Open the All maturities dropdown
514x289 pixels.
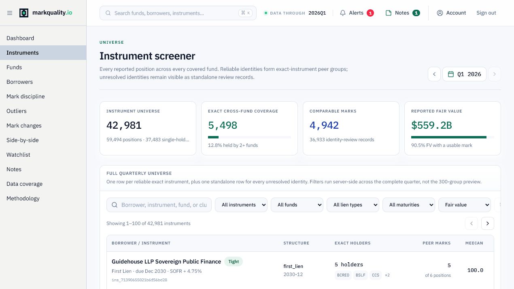pos(409,205)
